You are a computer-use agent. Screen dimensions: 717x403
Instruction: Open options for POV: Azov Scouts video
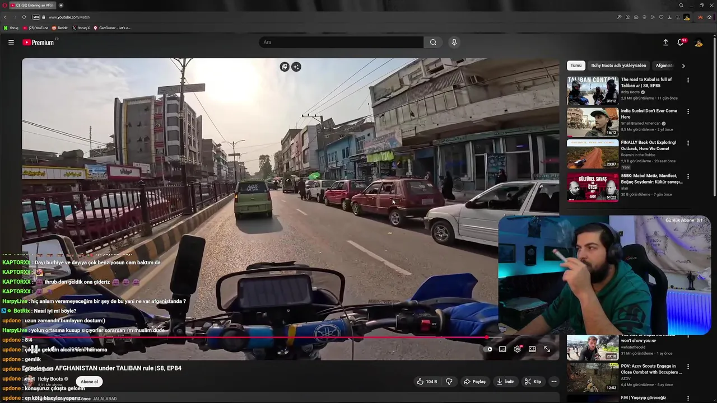tap(688, 367)
